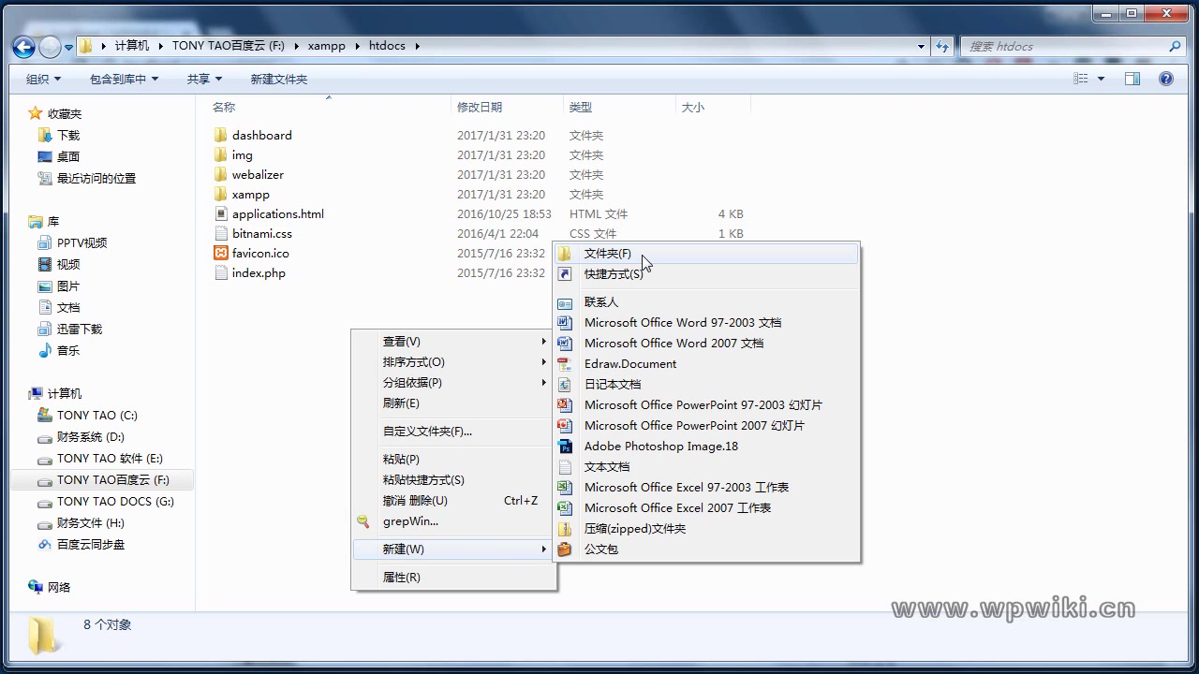Choose 文件夹(F) in the New submenu

point(706,253)
